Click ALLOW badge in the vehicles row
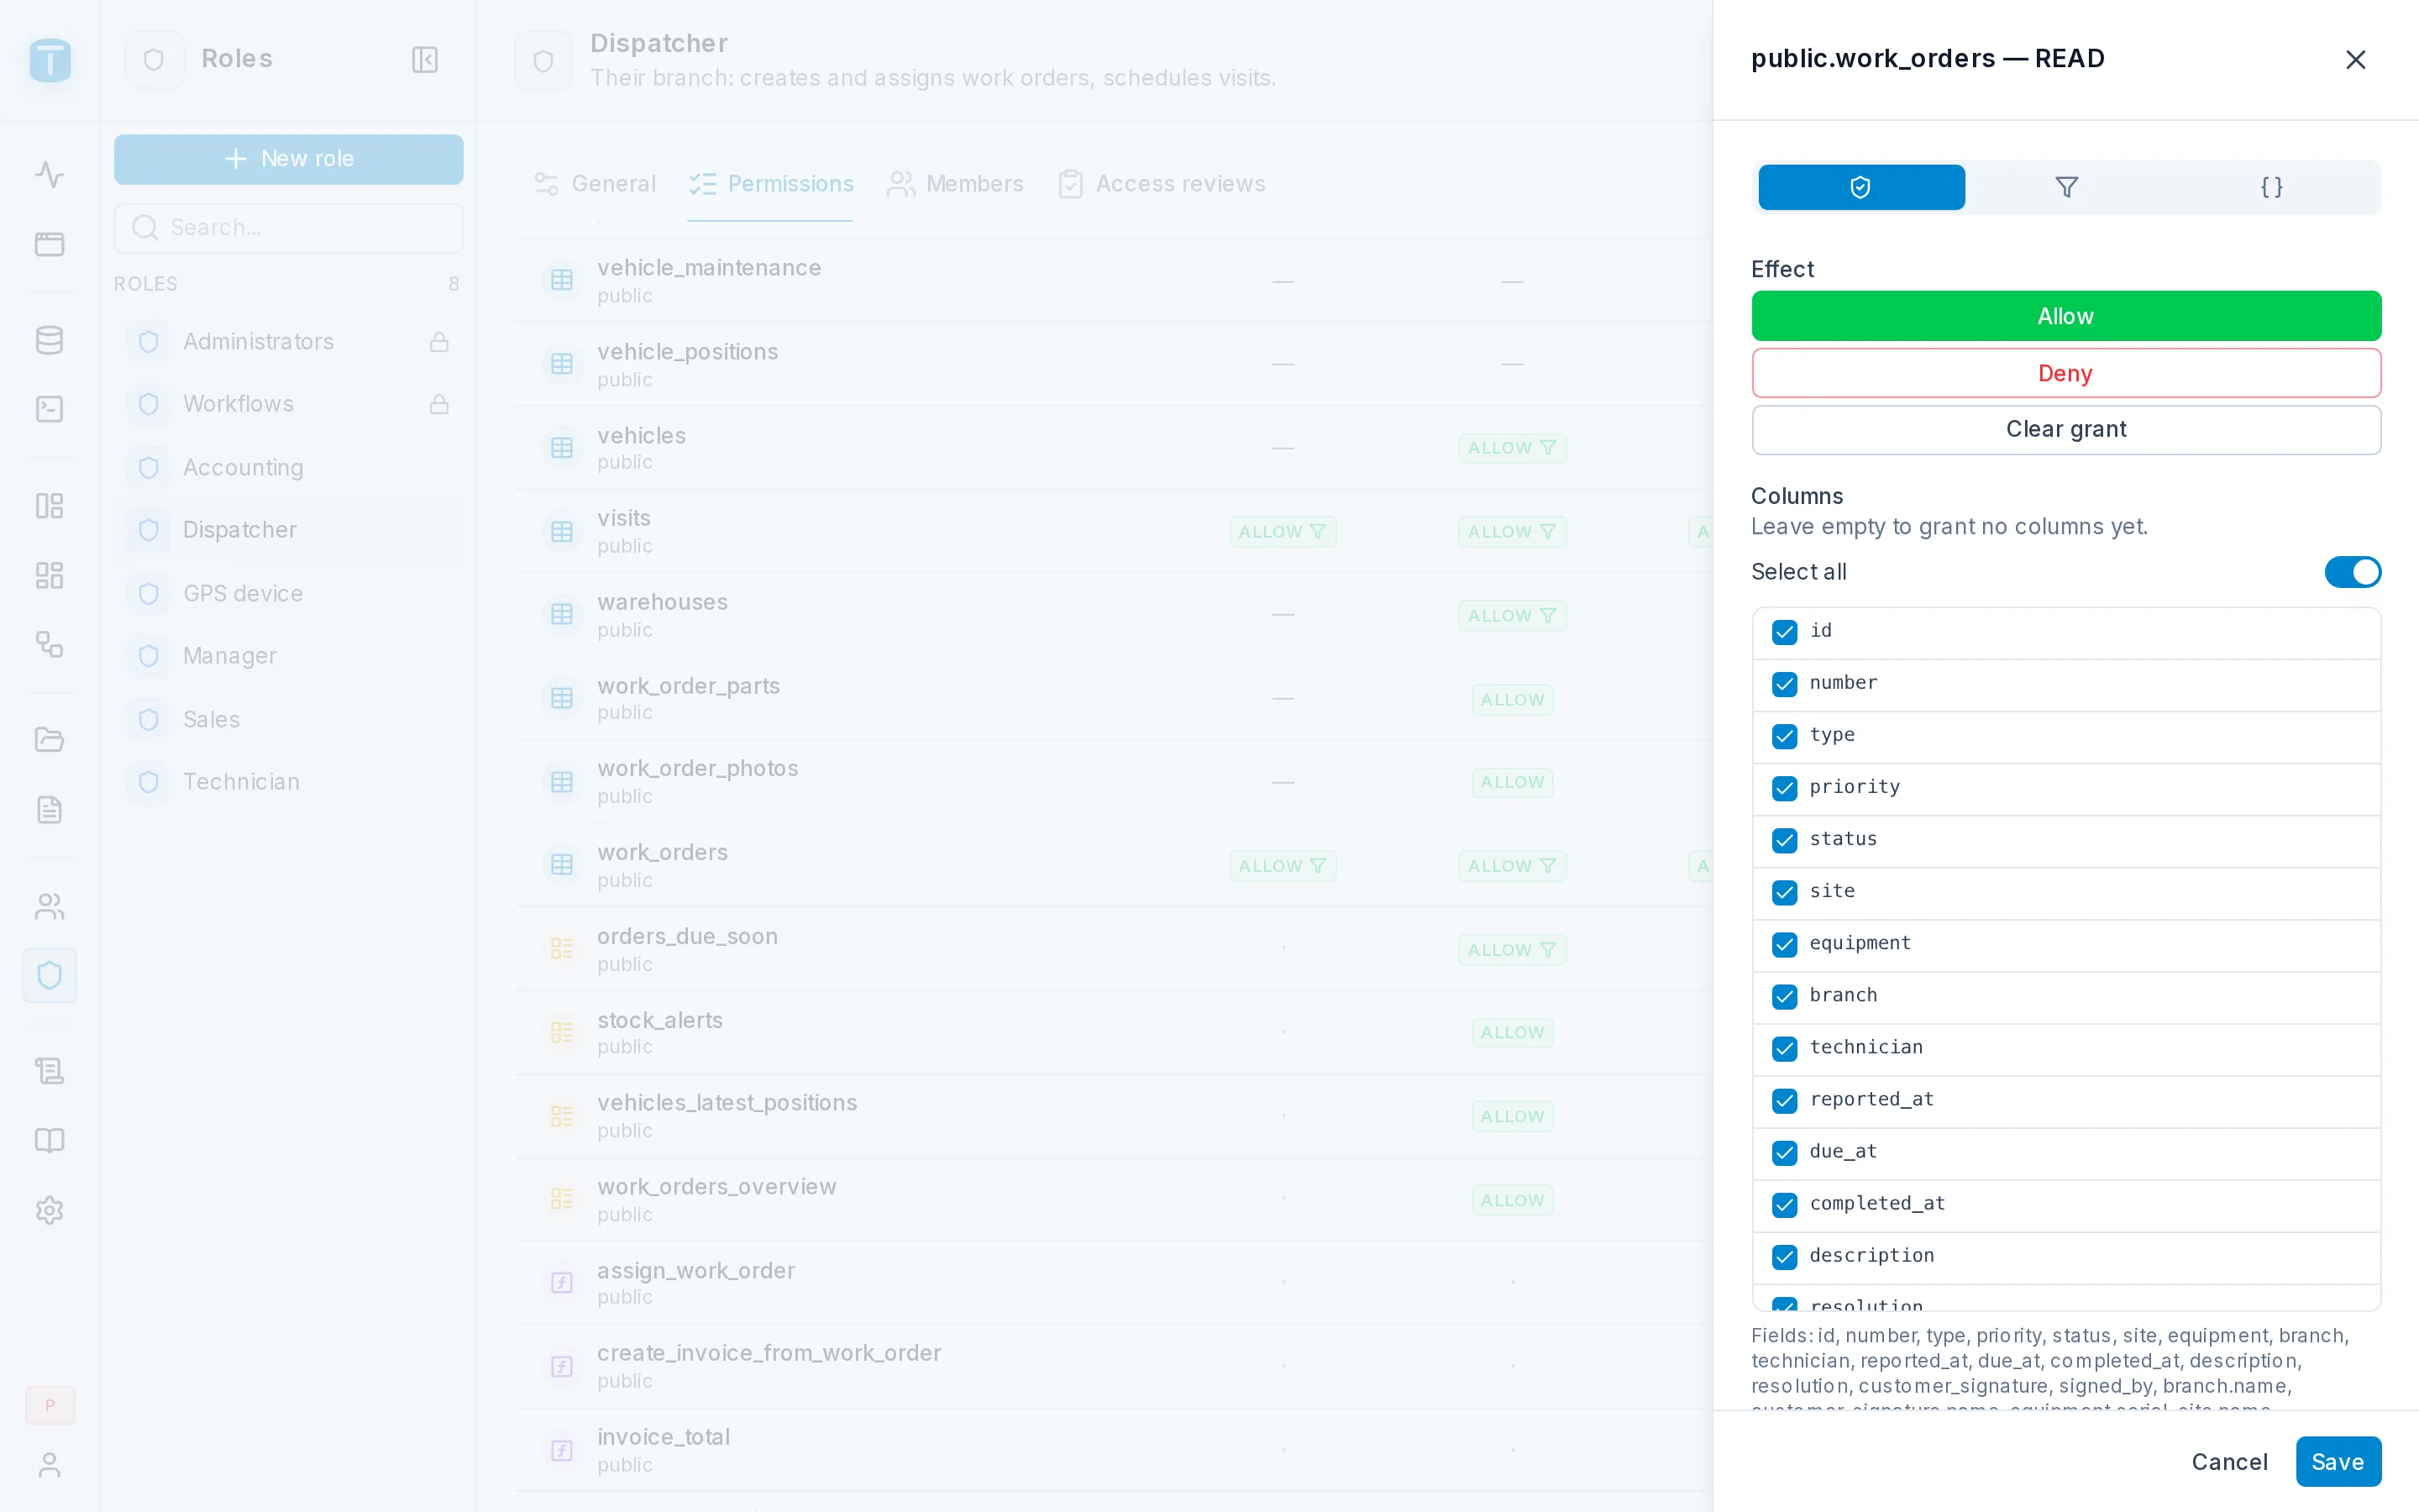The width and height of the screenshot is (2419, 1512). pyautogui.click(x=1511, y=448)
